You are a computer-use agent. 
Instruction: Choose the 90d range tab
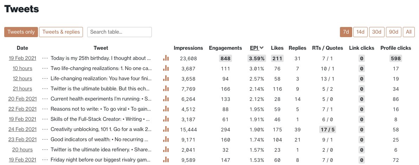pyautogui.click(x=393, y=32)
